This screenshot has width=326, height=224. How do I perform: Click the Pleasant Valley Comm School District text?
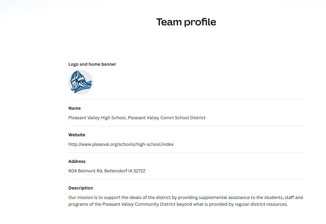point(167,118)
